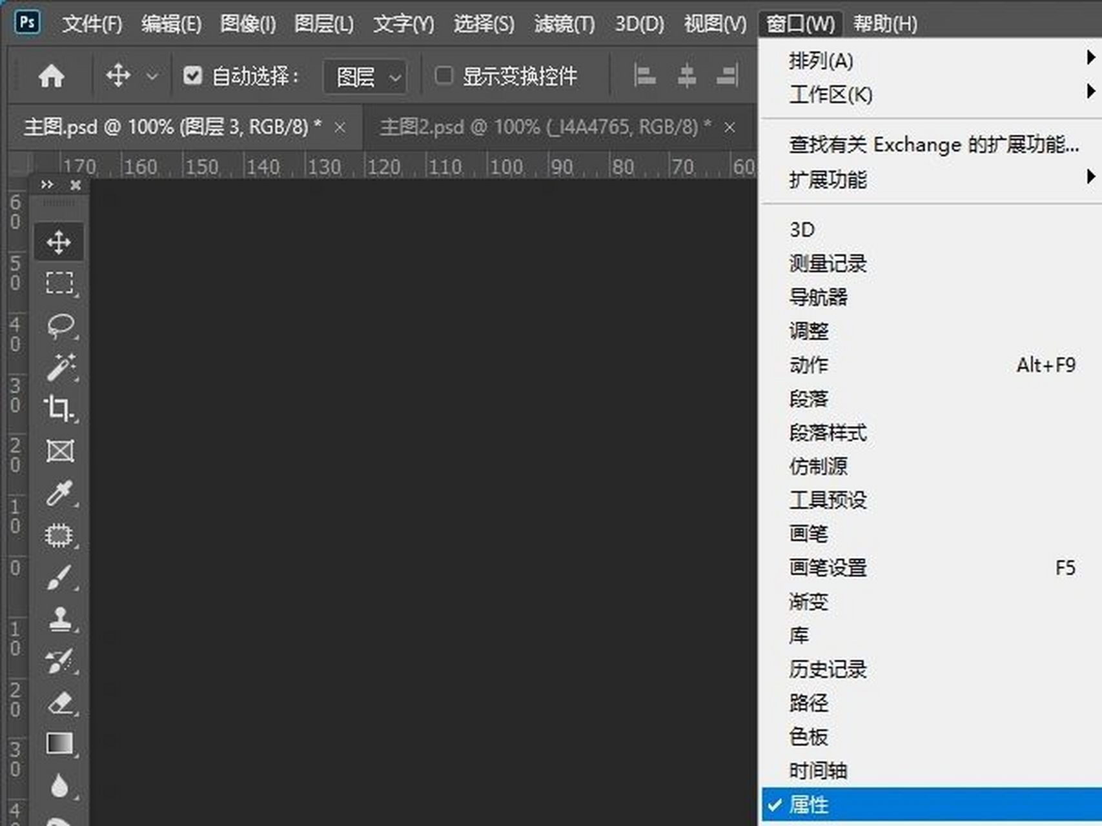
Task: Select the Gradient tool
Action: pyautogui.click(x=59, y=742)
